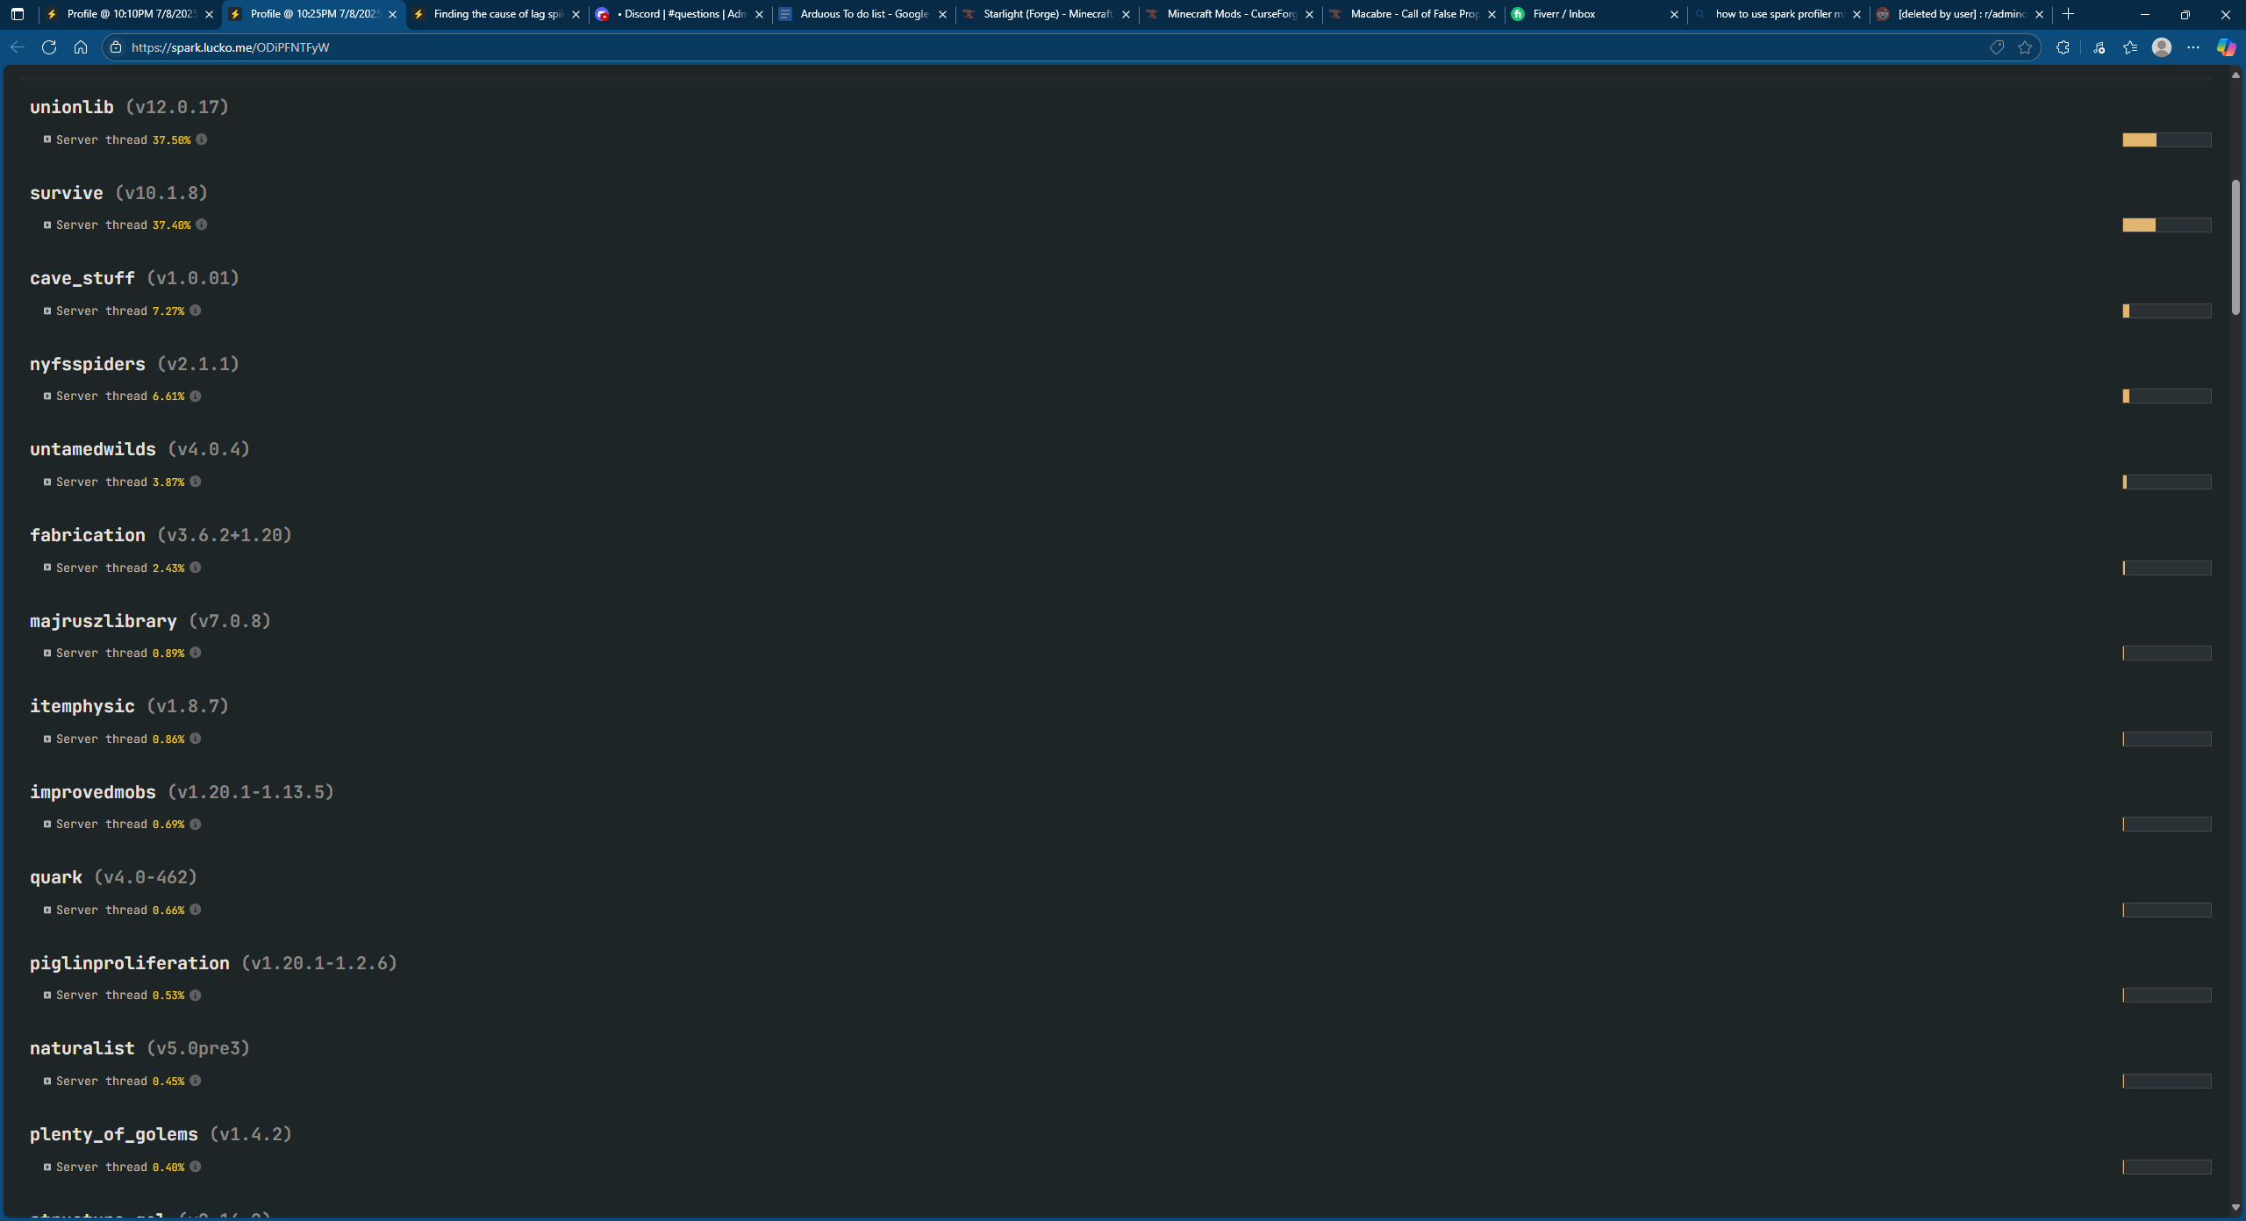Screen dimensions: 2246x1221
Task: Expand the majruszlibrary Server thread node
Action: 47,653
